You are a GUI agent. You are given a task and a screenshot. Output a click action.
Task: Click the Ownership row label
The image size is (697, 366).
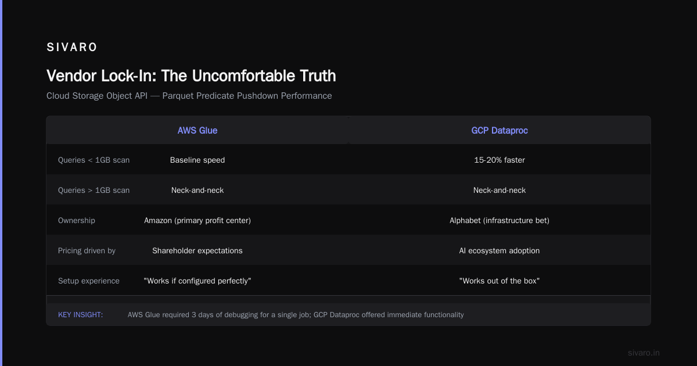pos(77,220)
